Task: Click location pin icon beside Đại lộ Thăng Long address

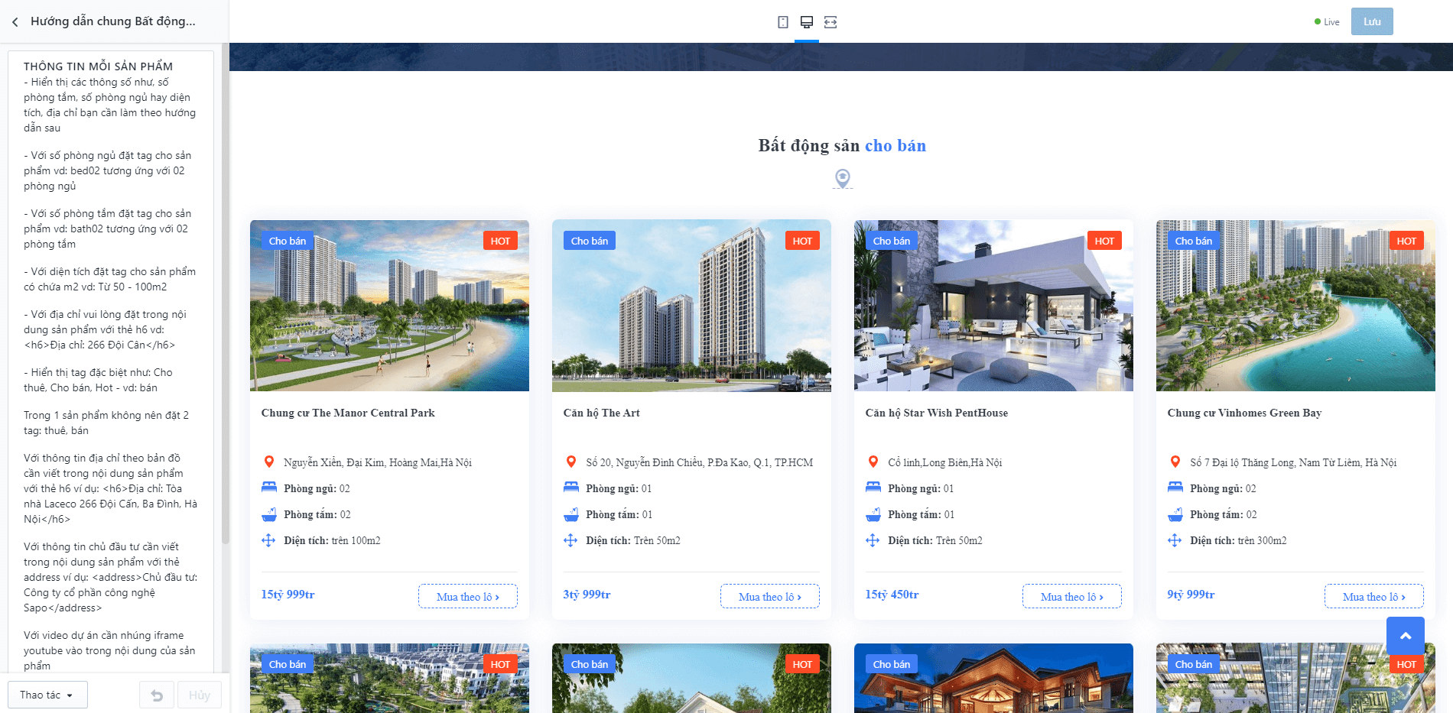Action: click(1175, 462)
